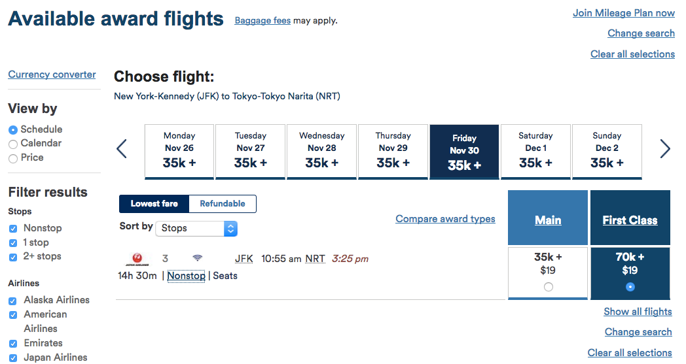This screenshot has width=686, height=364.
Task: Select Price view radio button
Action: pyautogui.click(x=13, y=158)
